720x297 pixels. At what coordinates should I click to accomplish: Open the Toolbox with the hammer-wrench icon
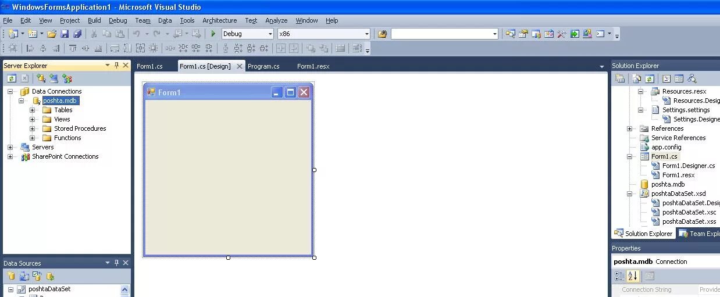[561, 34]
